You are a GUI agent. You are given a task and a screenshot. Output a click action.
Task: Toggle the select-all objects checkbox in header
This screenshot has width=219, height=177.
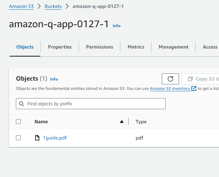tap(18, 122)
